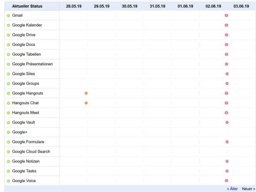
Task: Select the Google Docs service name
Action: [24, 45]
